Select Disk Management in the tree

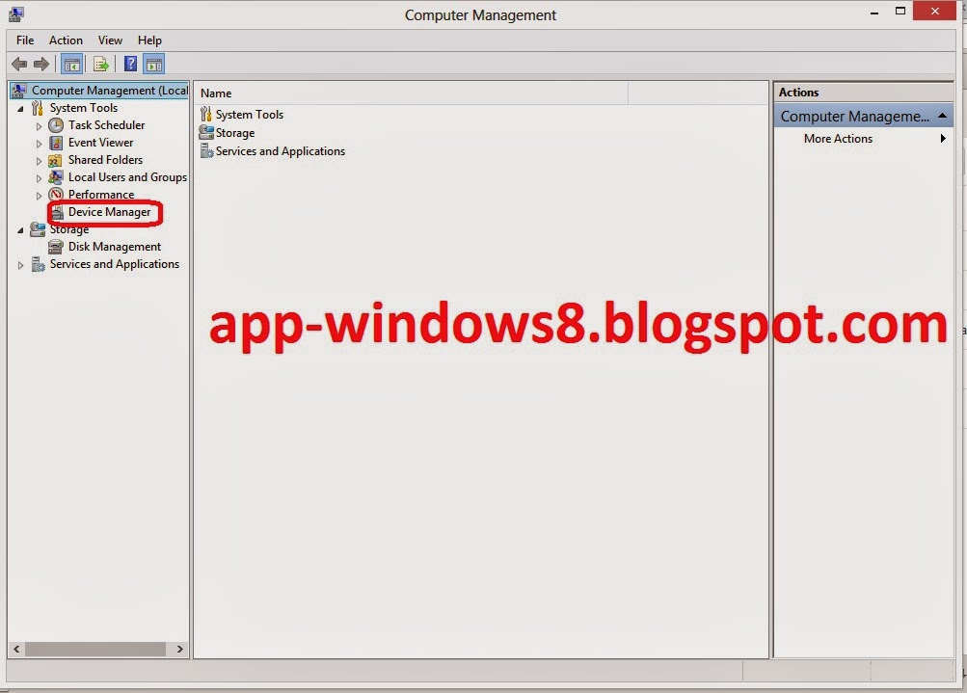click(x=114, y=247)
